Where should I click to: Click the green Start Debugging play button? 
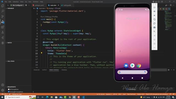point(11,5)
